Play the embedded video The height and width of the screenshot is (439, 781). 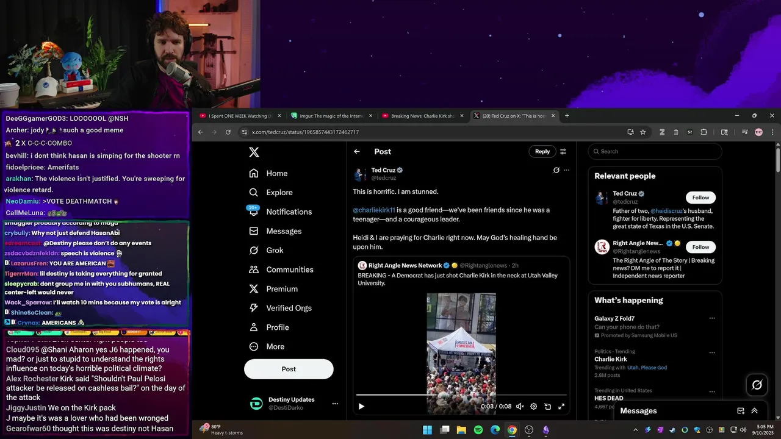(361, 406)
